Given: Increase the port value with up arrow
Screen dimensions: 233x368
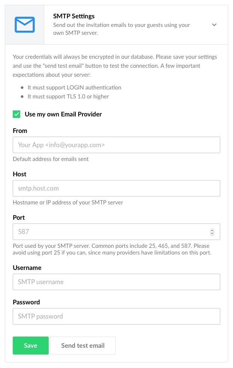Looking at the screenshot, I should 212,230.
